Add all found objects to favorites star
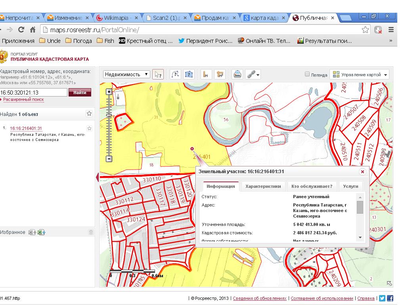Image resolution: width=406 pixels, height=305 pixels. (x=89, y=114)
